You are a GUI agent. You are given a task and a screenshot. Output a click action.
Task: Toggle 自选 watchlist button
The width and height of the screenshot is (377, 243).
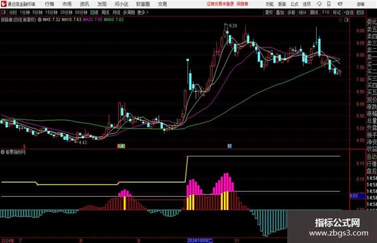tap(348, 12)
